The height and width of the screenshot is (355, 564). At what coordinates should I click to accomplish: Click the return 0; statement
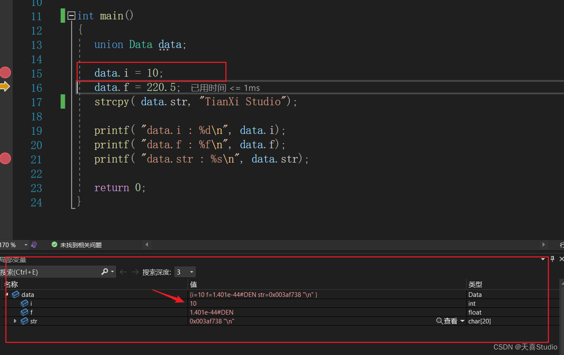120,187
